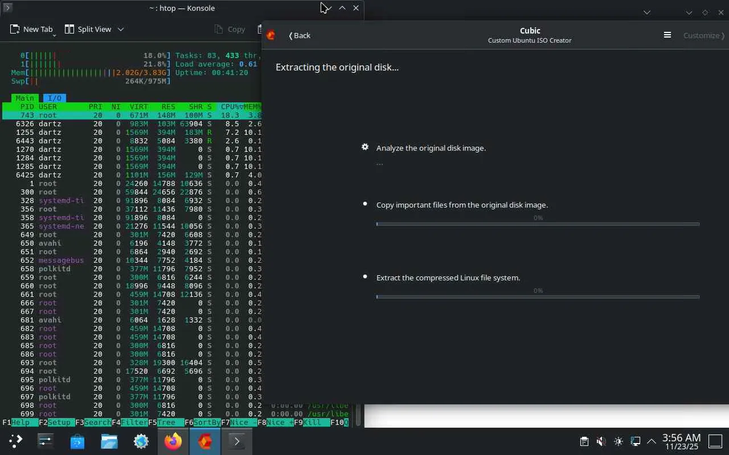This screenshot has width=729, height=455.
Task: Select htop process row PID 365
Action: [x=132, y=226]
